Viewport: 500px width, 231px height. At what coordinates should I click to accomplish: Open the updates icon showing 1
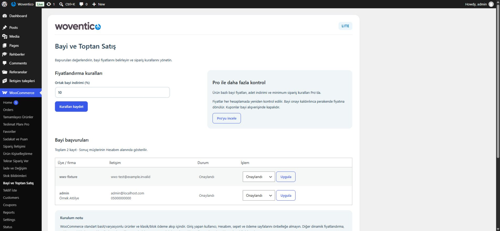pos(49,4)
